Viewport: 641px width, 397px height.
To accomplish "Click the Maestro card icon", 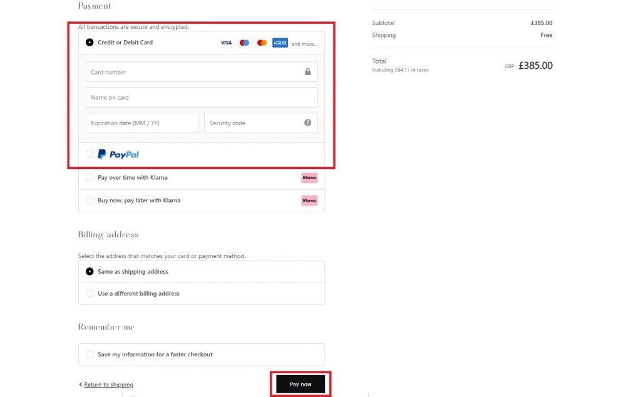I will click(244, 43).
